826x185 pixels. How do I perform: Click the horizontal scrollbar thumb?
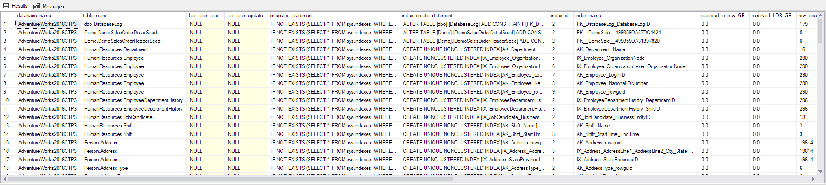231,179
